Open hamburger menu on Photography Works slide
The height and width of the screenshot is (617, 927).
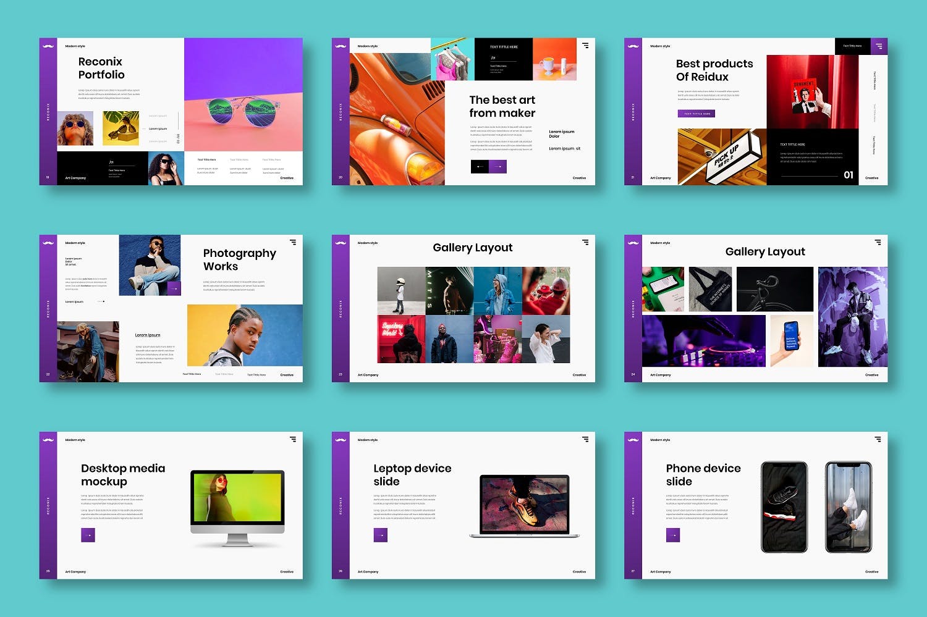point(293,242)
